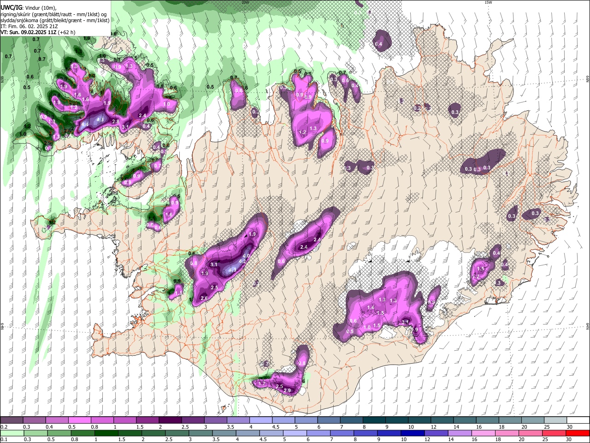Pick the lavender 4–4.5 snow scale swatch

coord(260,420)
